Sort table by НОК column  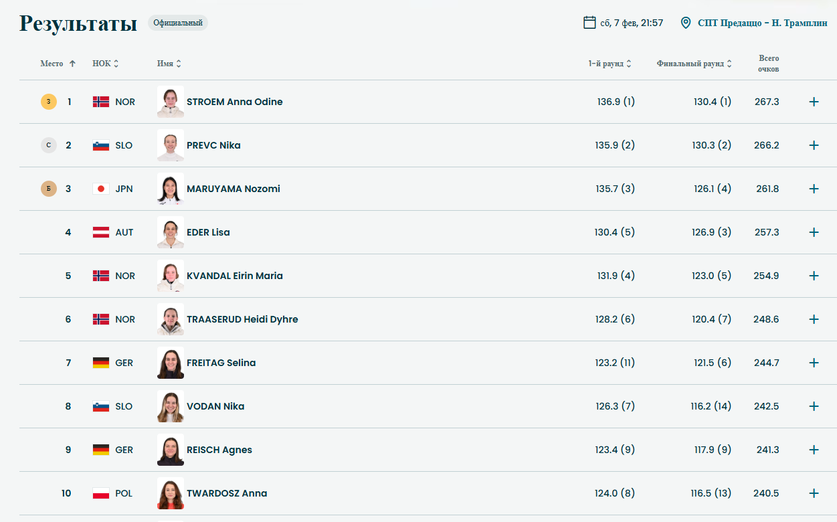106,64
